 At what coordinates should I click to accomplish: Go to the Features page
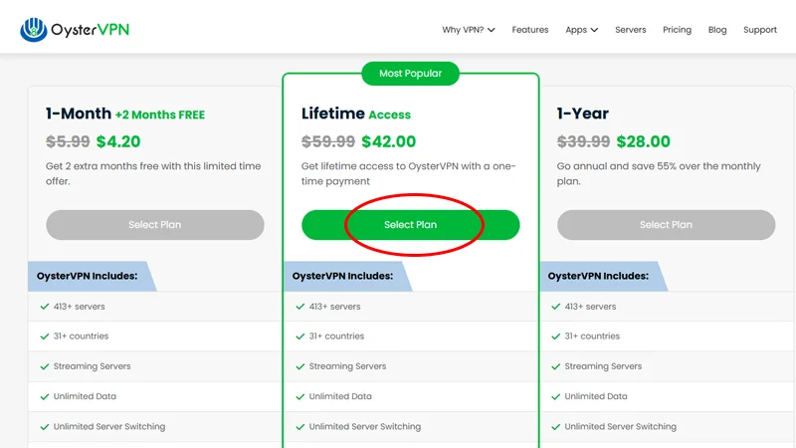[530, 30]
